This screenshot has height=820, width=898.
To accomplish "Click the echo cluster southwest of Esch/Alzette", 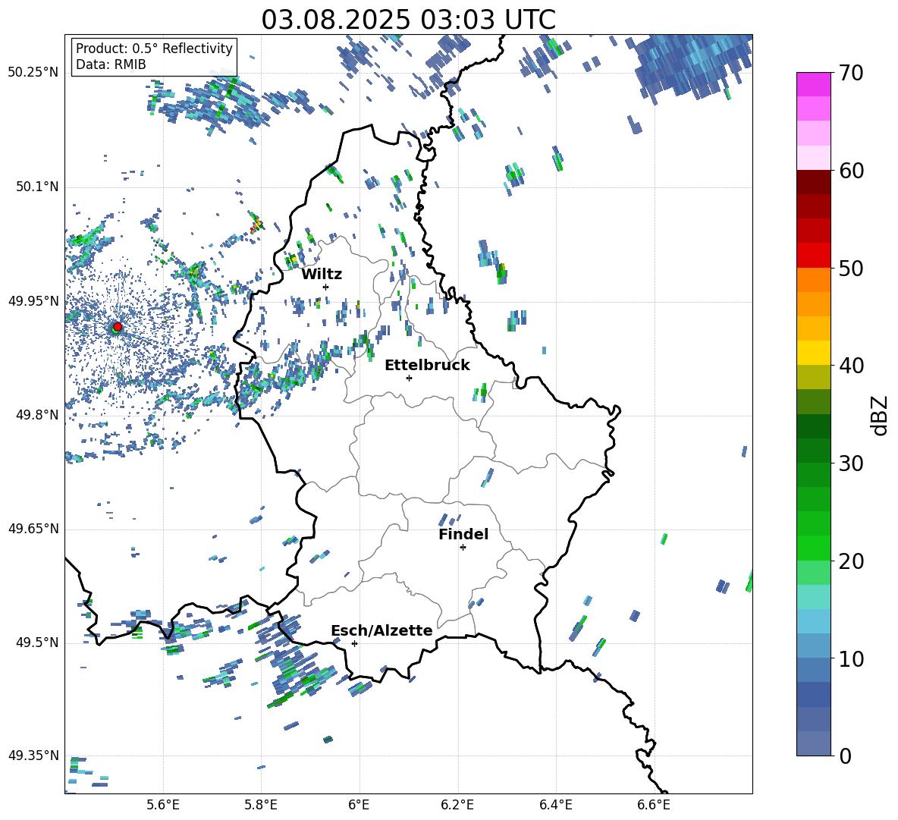I will pos(300,676).
